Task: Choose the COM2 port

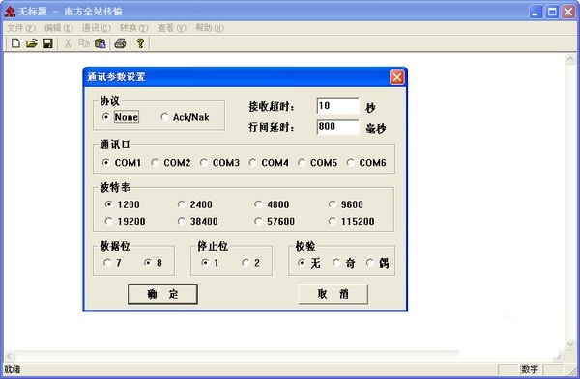Action: [x=170, y=163]
